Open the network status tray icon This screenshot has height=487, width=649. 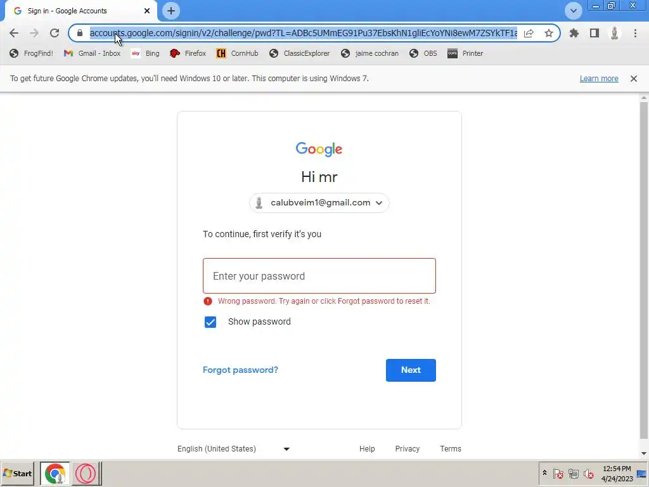[573, 473]
